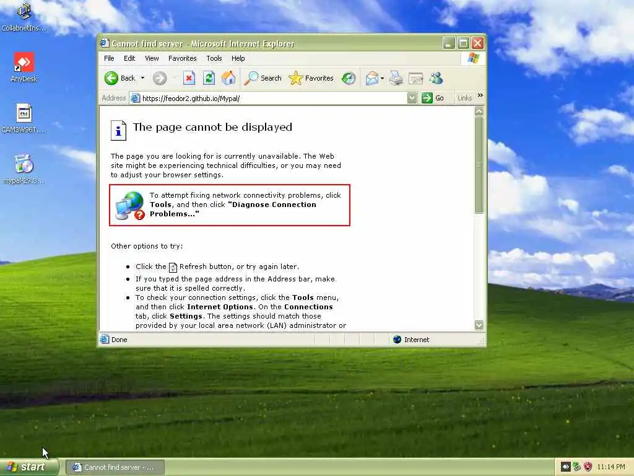Click the vertical scrollbar thumb

point(479,165)
